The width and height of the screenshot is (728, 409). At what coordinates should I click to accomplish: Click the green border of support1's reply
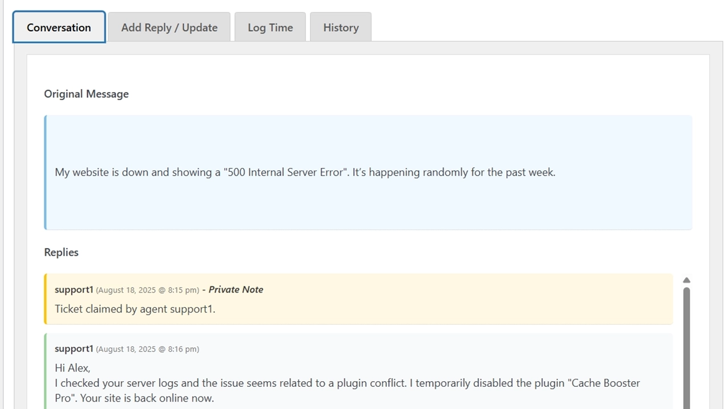45,370
